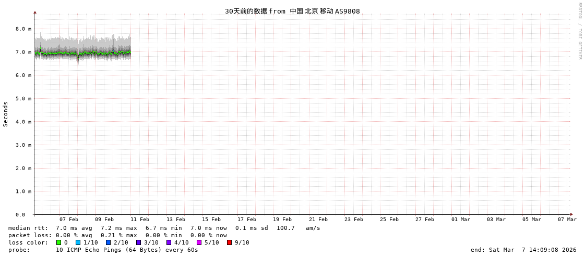Click the x-axis right arrowhead
The width and height of the screenshot is (585, 257).
click(571, 214)
